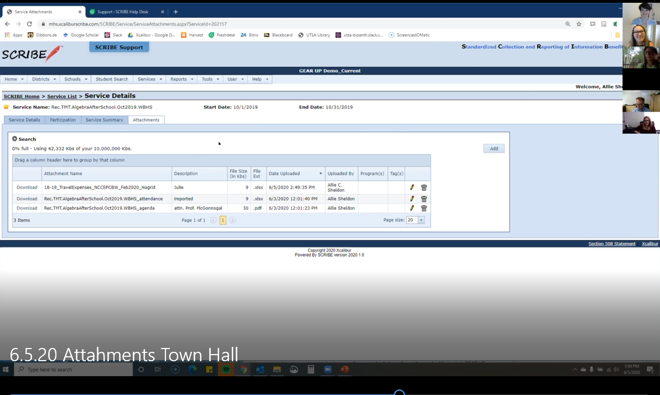This screenshot has height=395, width=660.
Task: Download the WBHS_attendance file
Action: (27, 199)
